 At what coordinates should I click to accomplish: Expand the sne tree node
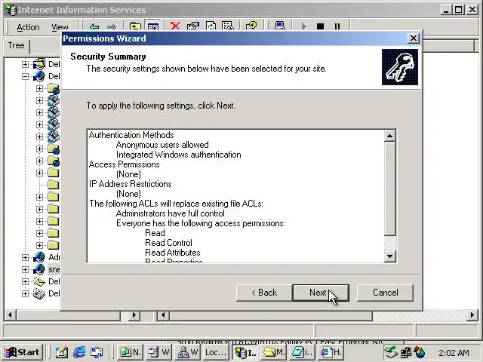pyautogui.click(x=25, y=269)
